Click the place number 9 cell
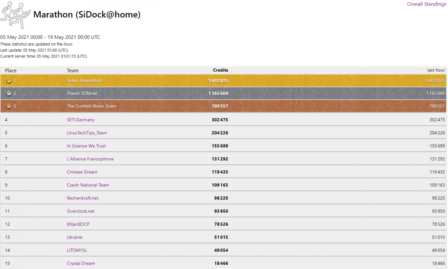448x269 pixels. pos(6,185)
